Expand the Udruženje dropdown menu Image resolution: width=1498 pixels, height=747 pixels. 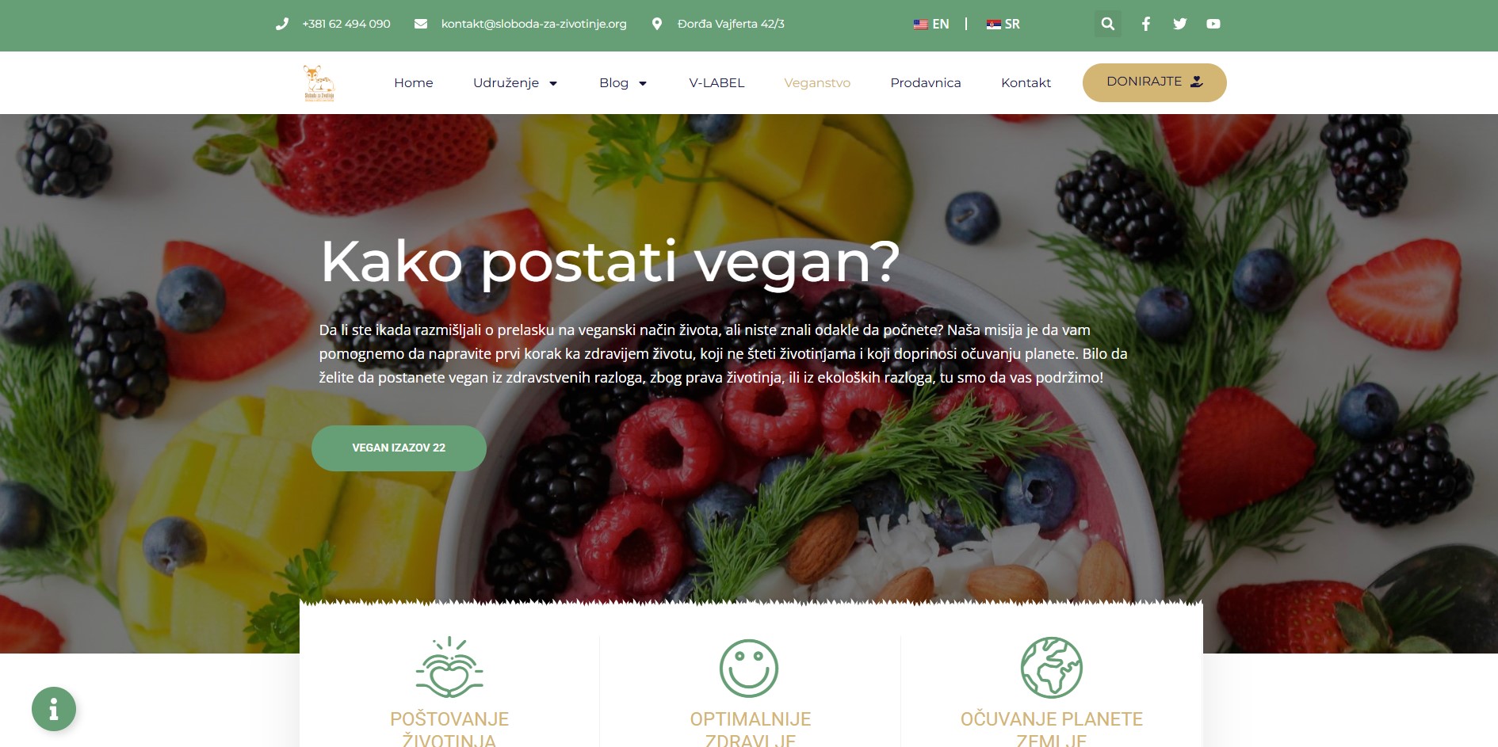tap(515, 82)
